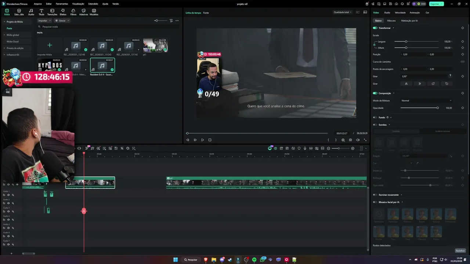Image resolution: width=470 pixels, height=264 pixels.
Task: Click the timeline audio mixer icon
Action: click(311, 148)
